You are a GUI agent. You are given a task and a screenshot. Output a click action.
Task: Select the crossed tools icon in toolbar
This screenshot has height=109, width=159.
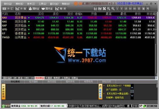tap(104, 9)
